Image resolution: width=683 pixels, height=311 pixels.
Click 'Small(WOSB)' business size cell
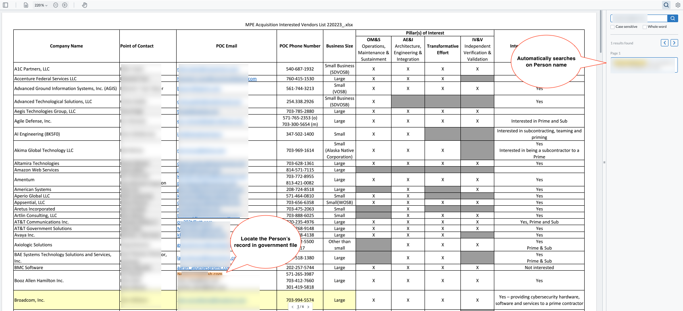click(339, 202)
